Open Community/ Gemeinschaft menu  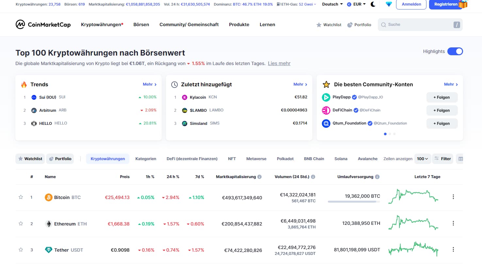pos(189,25)
